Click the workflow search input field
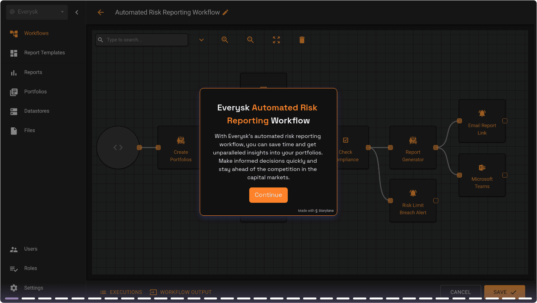Screen dimensions: 537x303 pos(142,40)
